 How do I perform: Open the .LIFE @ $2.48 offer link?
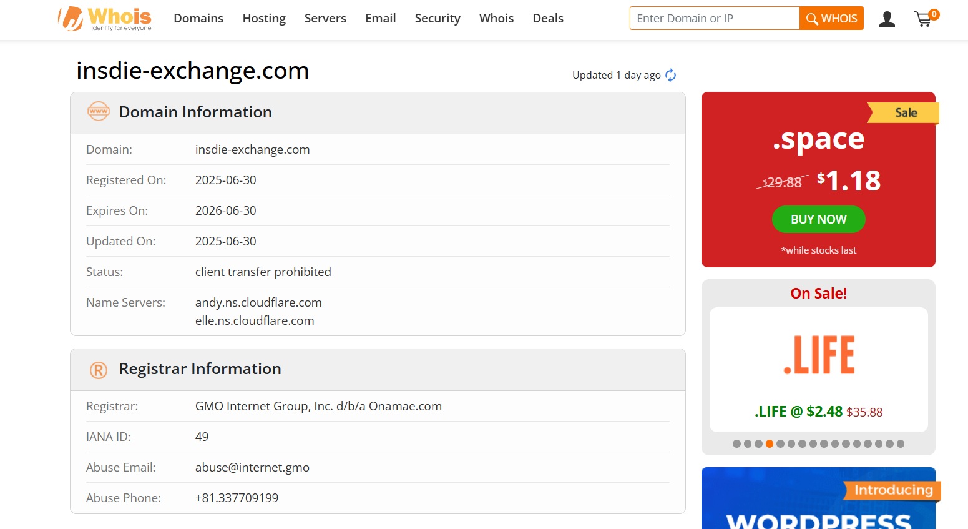818,412
